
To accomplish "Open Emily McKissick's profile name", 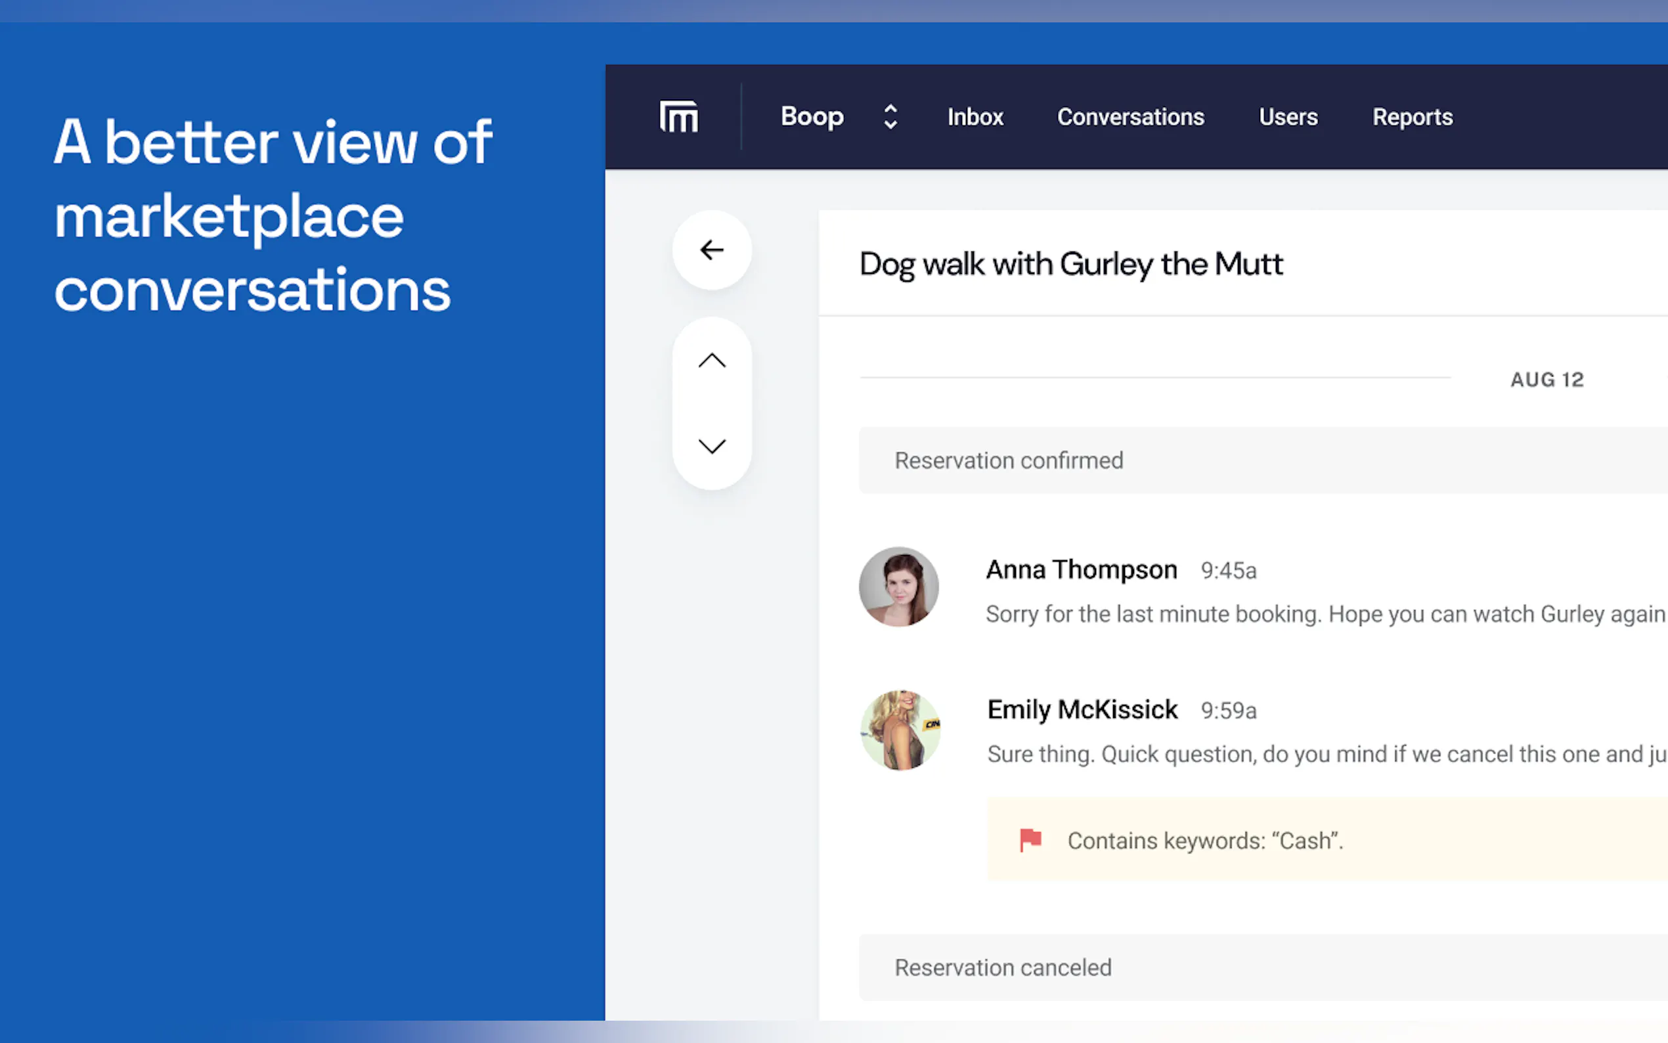I will (x=1082, y=710).
